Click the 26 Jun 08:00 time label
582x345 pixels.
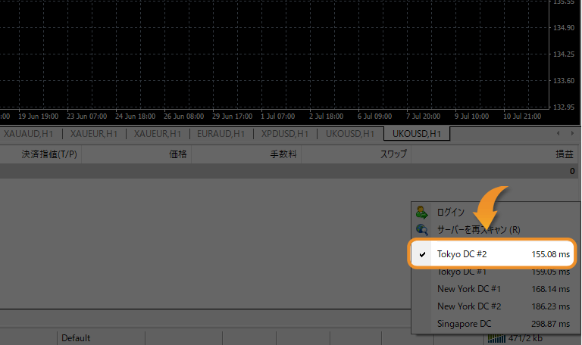[183, 117]
